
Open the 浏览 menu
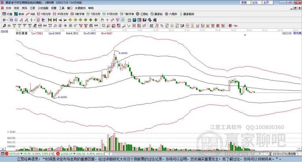click(x=17, y=8)
